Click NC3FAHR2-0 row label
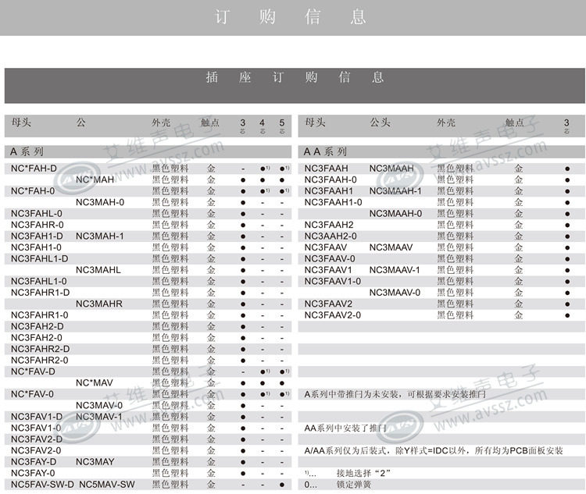Viewport: 586px width, 494px height. click(x=39, y=361)
